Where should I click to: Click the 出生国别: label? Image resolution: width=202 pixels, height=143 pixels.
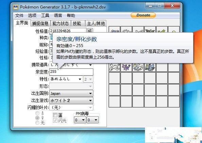pos(40,93)
